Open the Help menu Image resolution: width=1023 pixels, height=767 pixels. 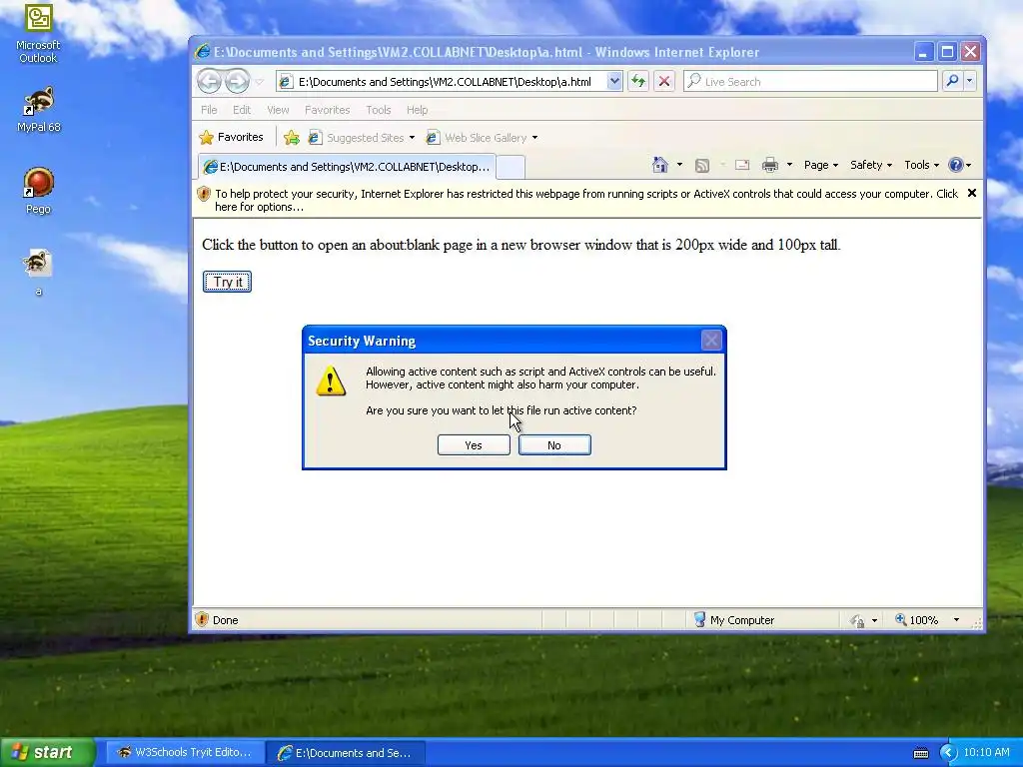(x=417, y=110)
